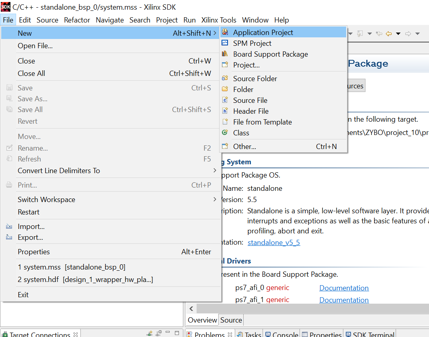This screenshot has width=429, height=337.
Task: Open the Back history dropdown arrow
Action: click(398, 34)
